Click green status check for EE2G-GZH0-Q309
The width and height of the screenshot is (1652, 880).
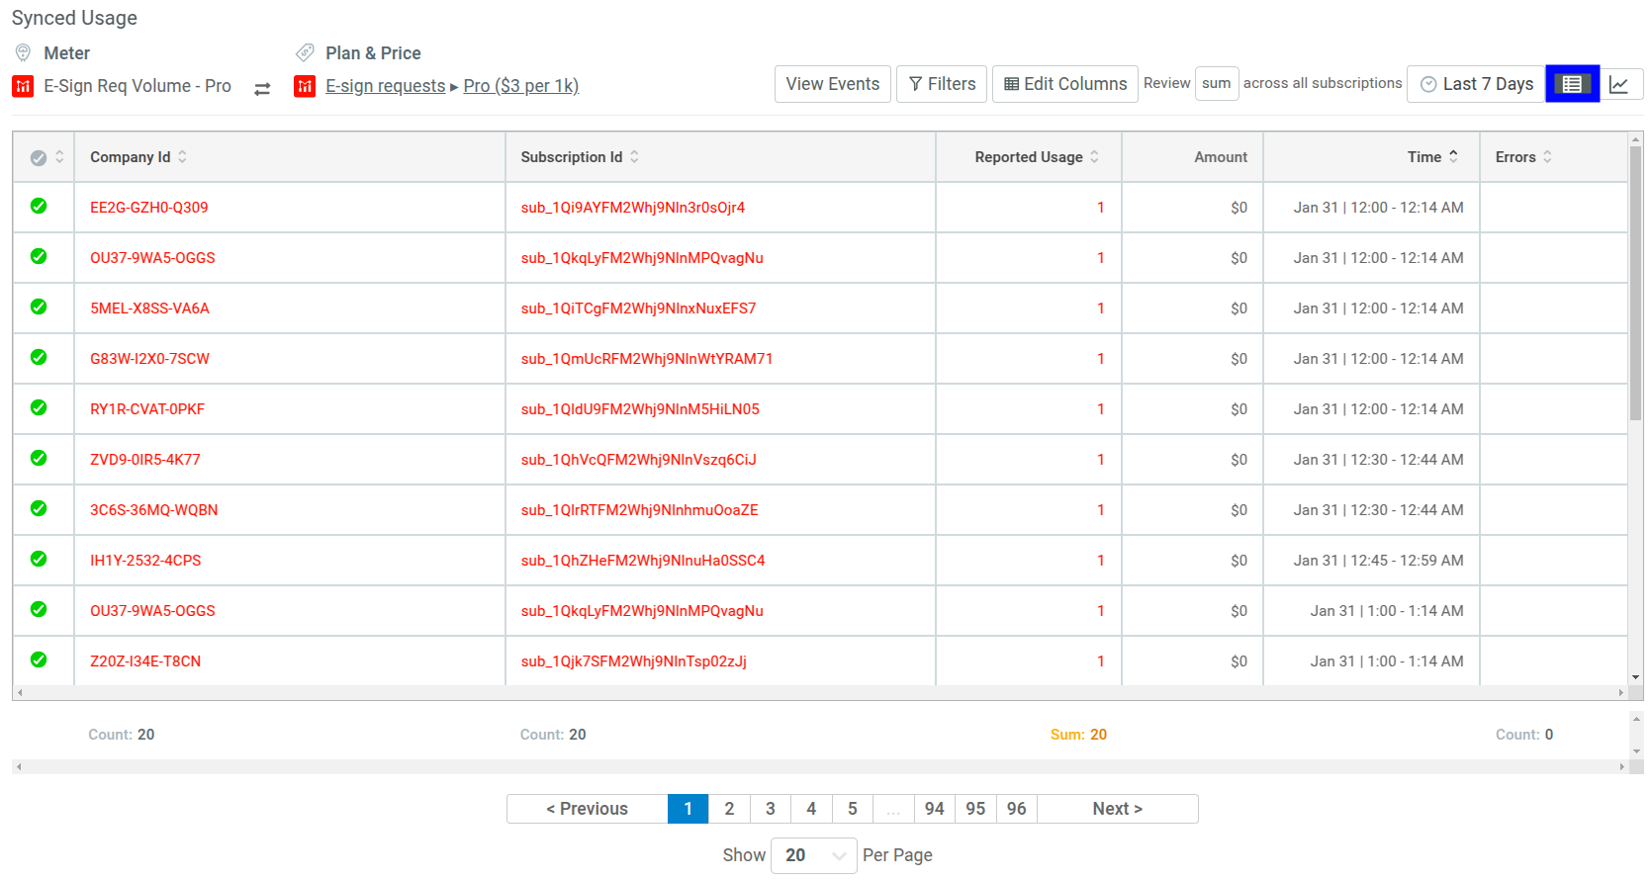(x=39, y=206)
